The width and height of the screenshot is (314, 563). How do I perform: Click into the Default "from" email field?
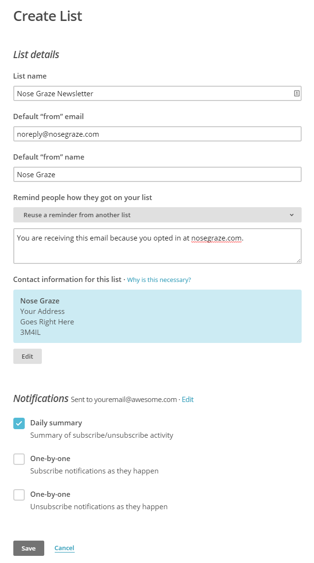coord(157,134)
